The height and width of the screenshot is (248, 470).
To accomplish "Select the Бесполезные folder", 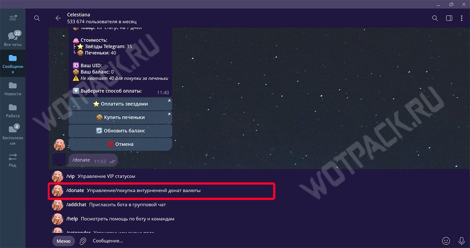I will point(13,132).
